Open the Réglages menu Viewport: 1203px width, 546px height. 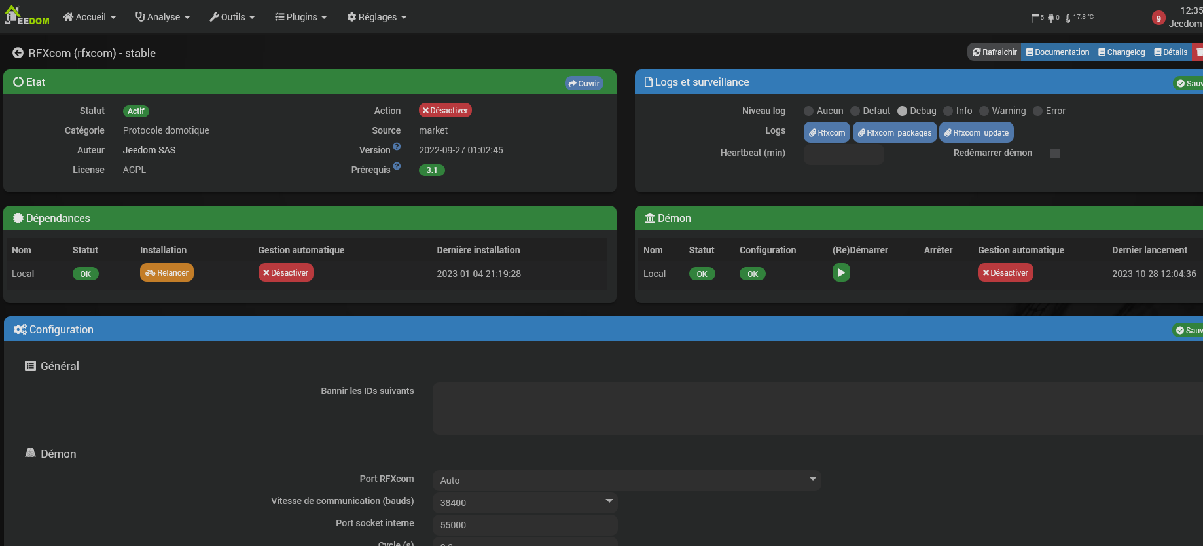(x=377, y=17)
